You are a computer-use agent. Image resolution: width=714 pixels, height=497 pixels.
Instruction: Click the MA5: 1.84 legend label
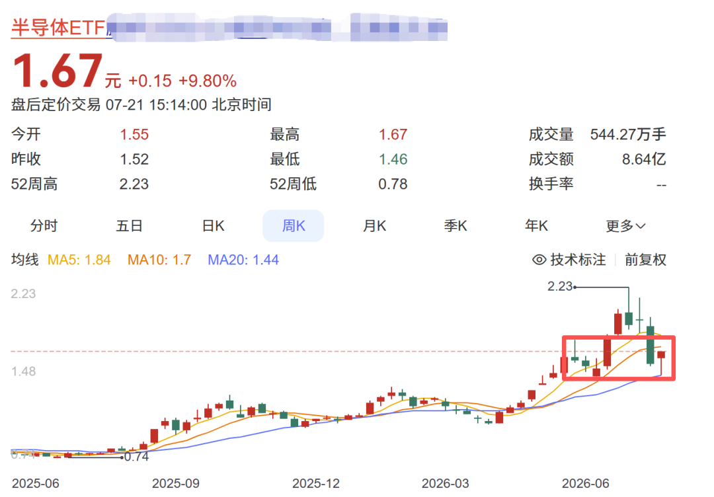(x=79, y=260)
